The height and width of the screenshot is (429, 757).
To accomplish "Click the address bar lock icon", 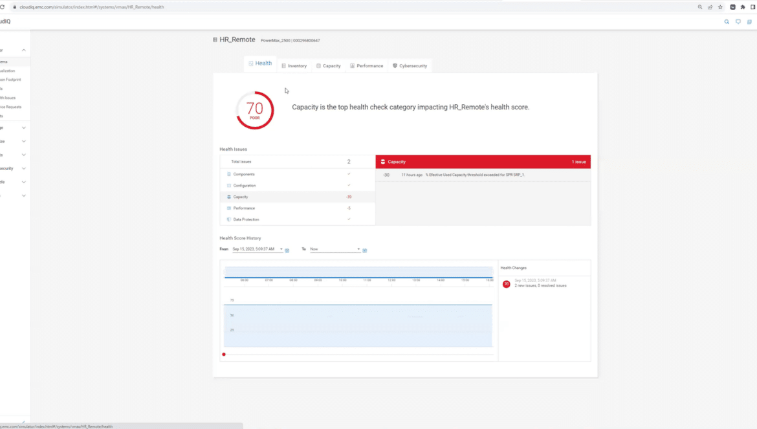I will (14, 7).
